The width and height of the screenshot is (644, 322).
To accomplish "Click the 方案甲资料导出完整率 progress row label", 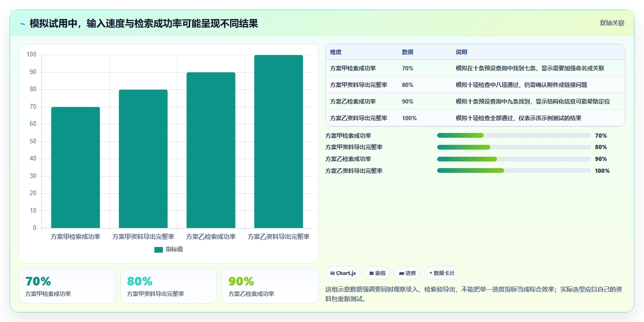I will (x=354, y=147).
